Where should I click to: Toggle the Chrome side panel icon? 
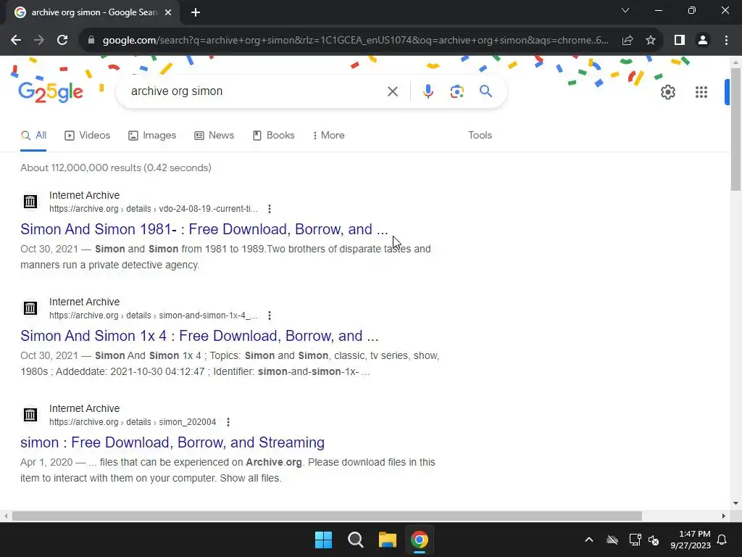coord(680,41)
